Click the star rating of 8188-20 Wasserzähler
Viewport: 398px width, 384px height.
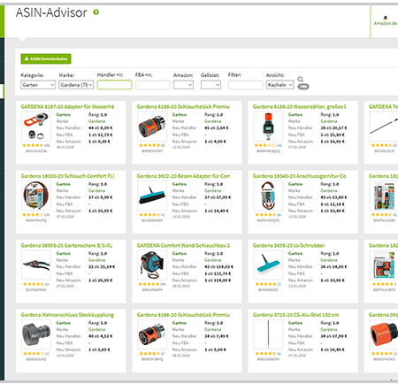point(265,145)
